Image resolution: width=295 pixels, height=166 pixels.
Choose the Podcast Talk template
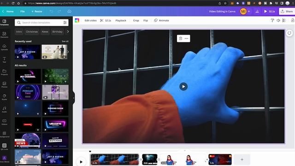click(x=28, y=92)
